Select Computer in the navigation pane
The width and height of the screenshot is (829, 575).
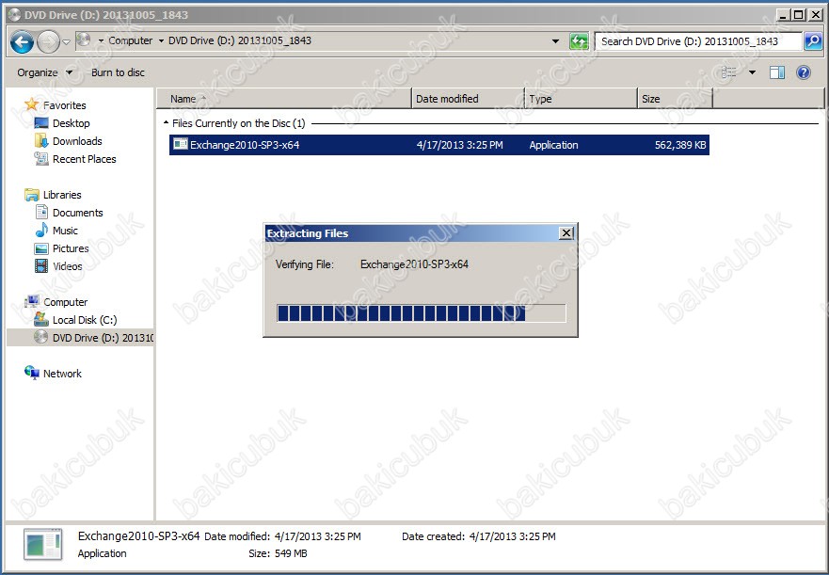pyautogui.click(x=66, y=302)
